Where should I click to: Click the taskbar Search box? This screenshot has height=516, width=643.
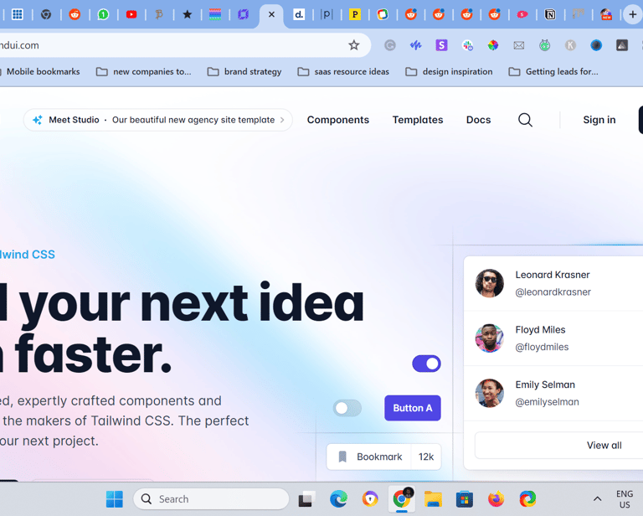211,499
